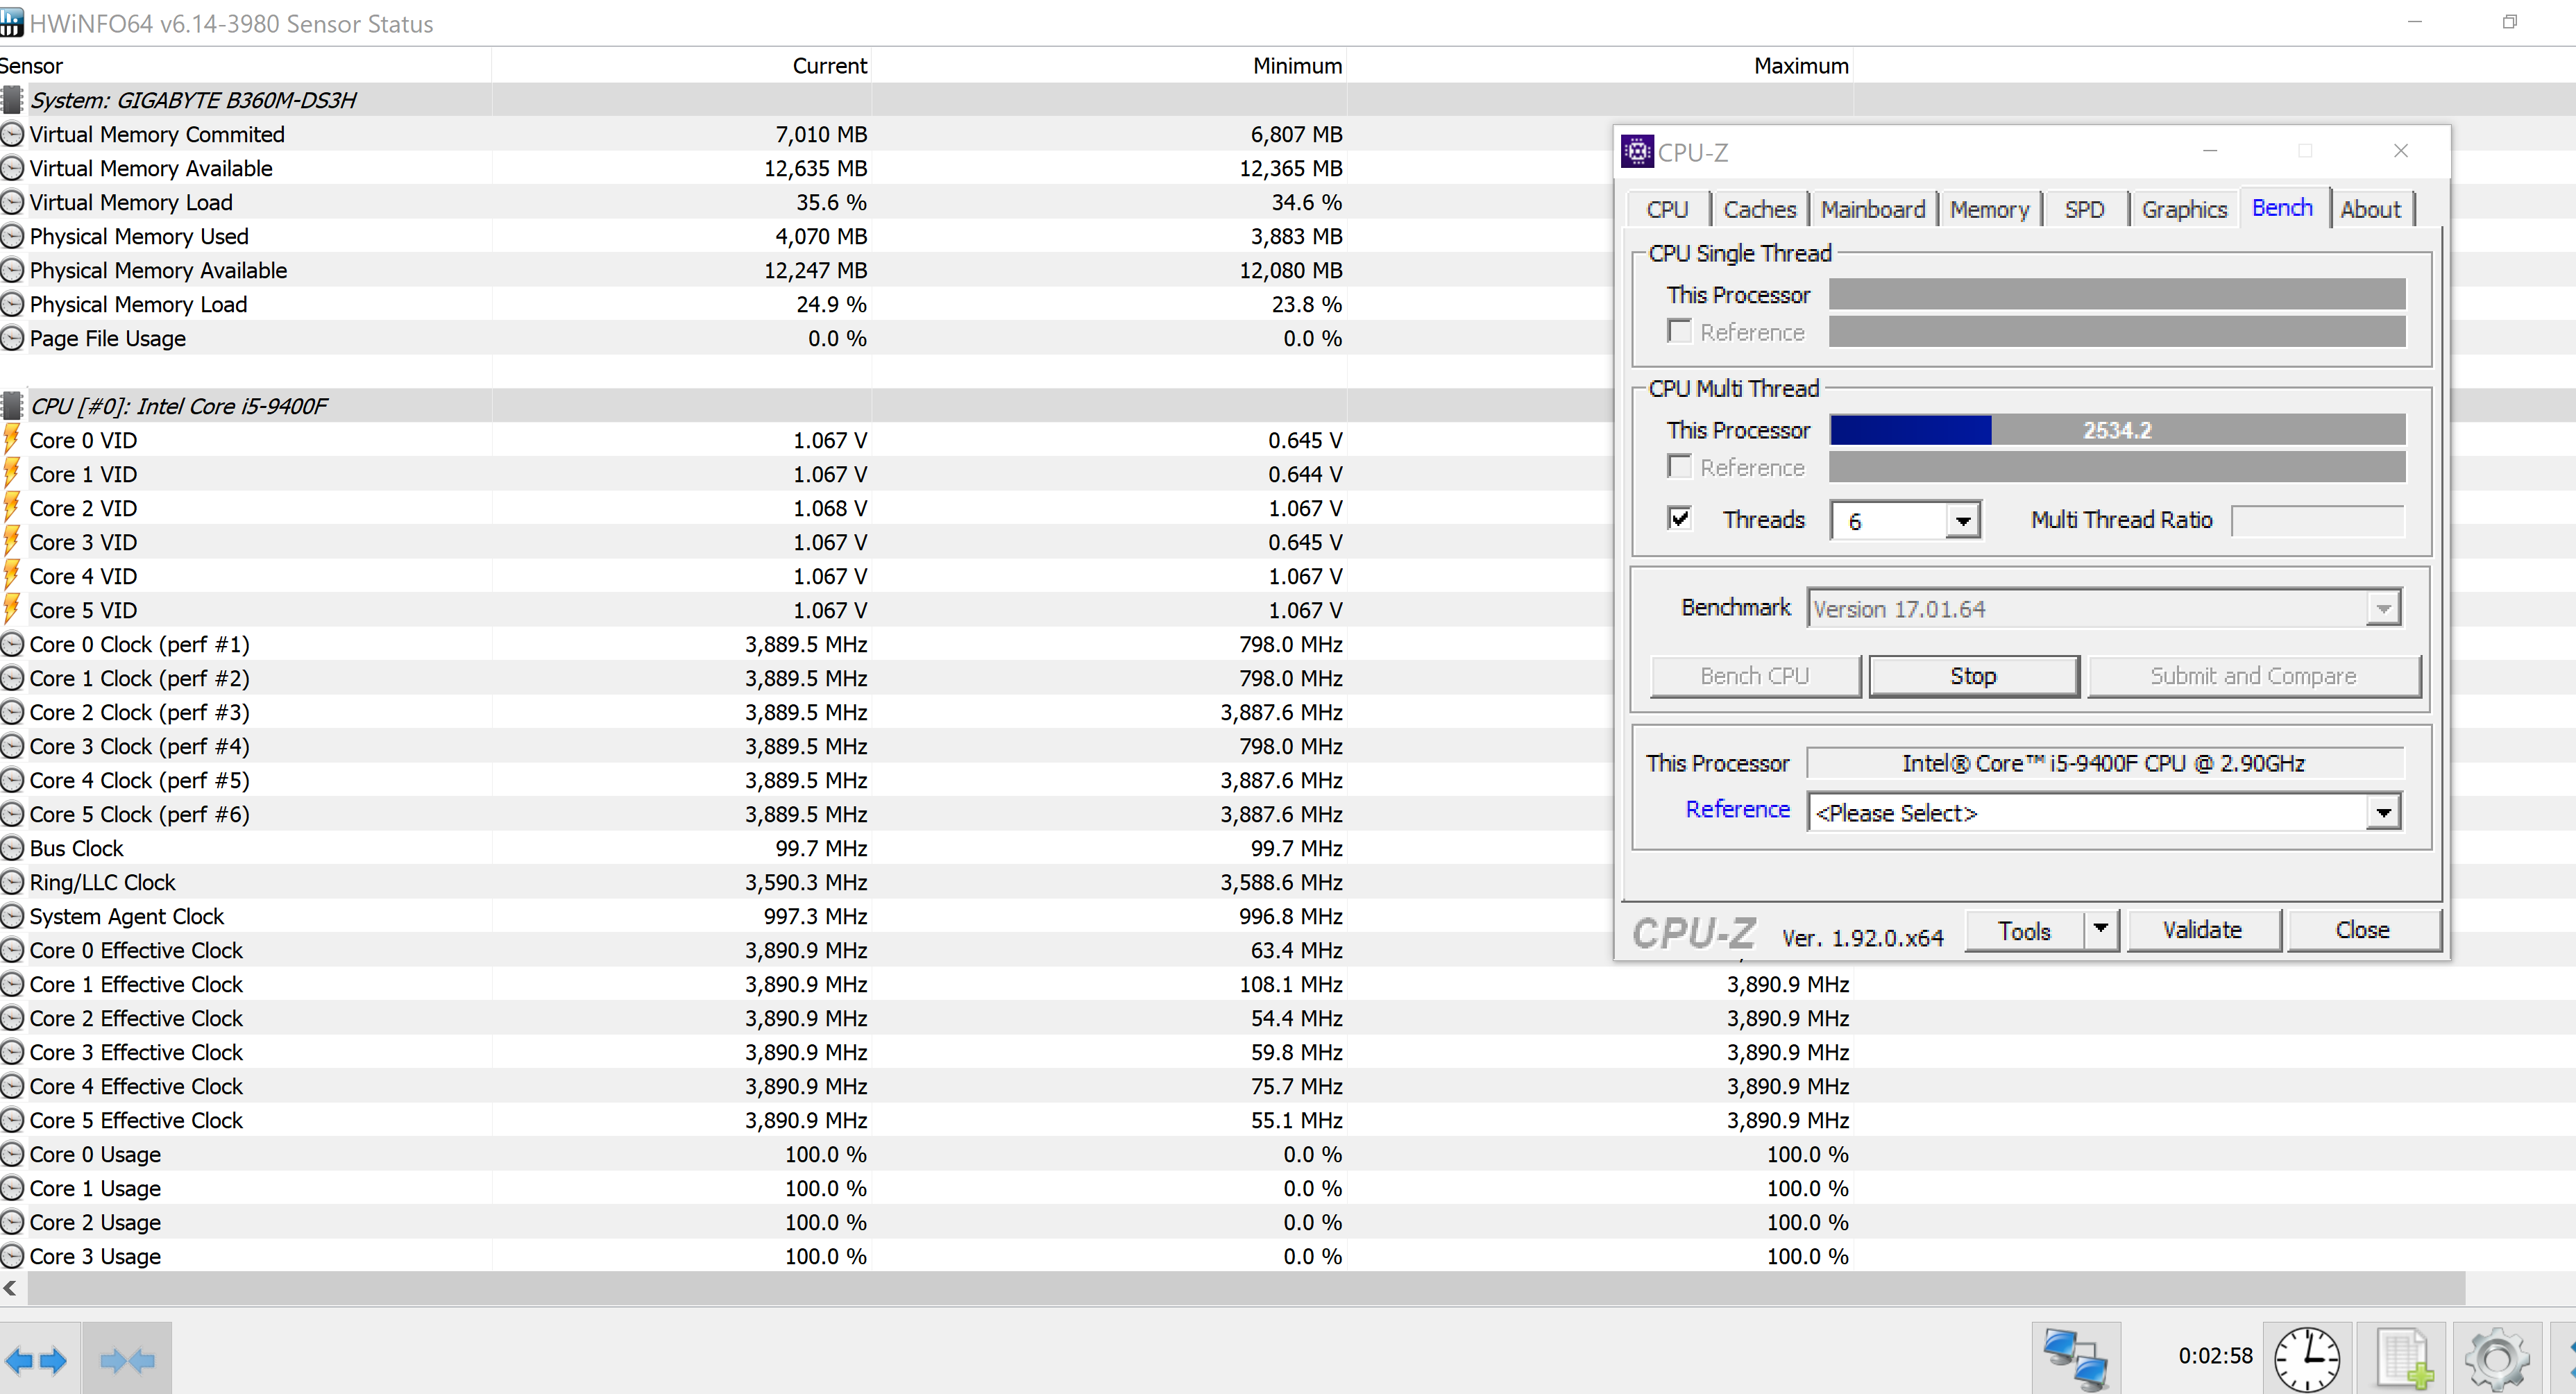The width and height of the screenshot is (2576, 1394).
Task: Click the Maximum column header
Action: point(1801,66)
